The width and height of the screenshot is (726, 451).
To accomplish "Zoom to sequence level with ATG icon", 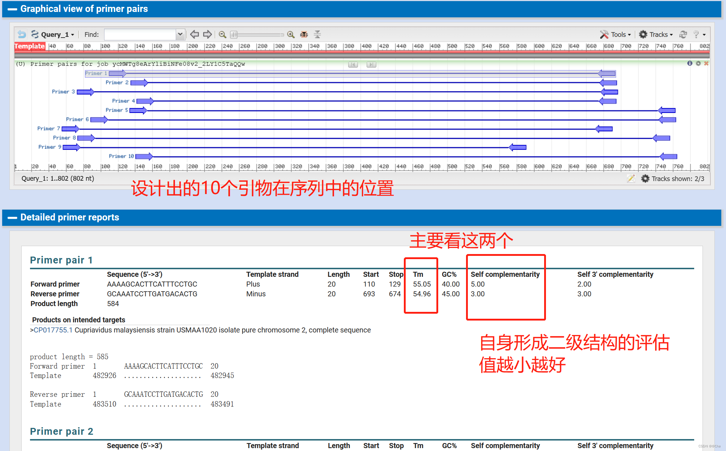I will click(x=304, y=34).
